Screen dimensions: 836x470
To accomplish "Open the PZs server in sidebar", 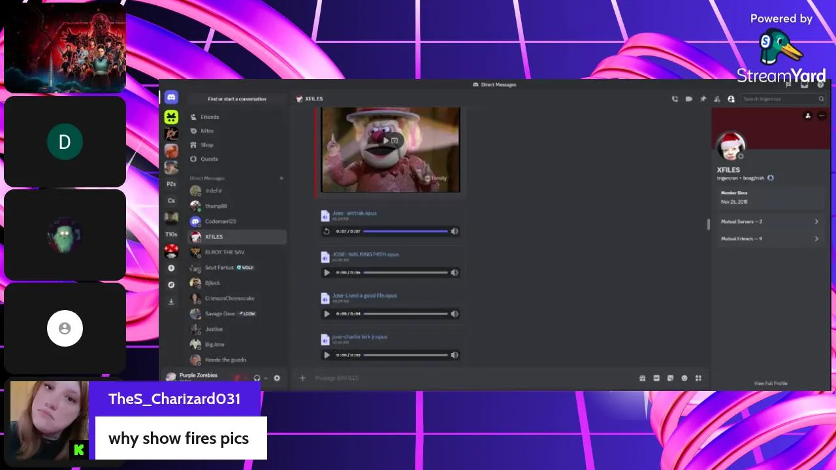I will pyautogui.click(x=171, y=184).
